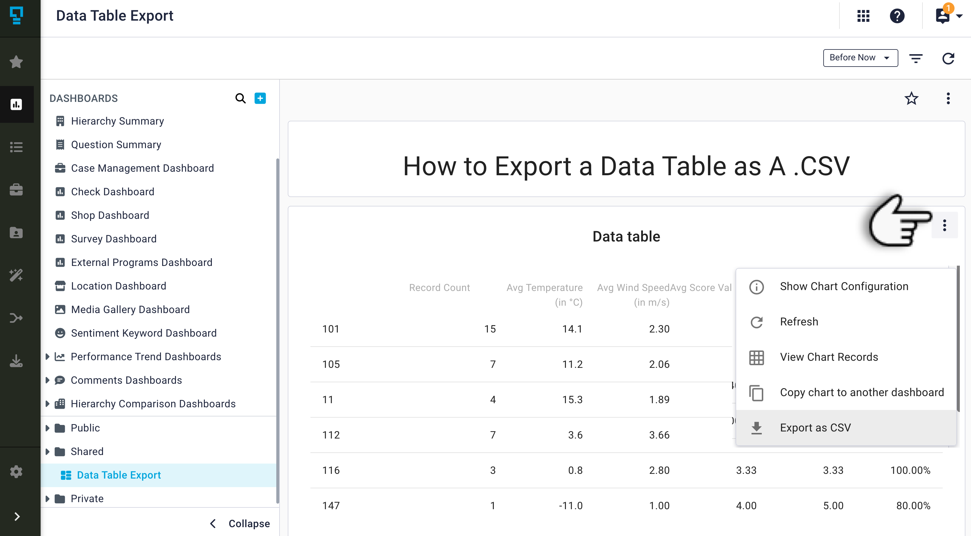Expand the Public folder arrow

47,428
